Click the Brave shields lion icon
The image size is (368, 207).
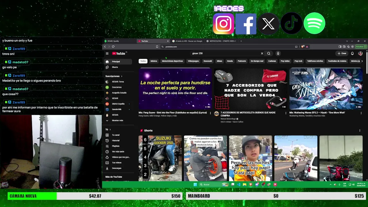tap(303, 47)
